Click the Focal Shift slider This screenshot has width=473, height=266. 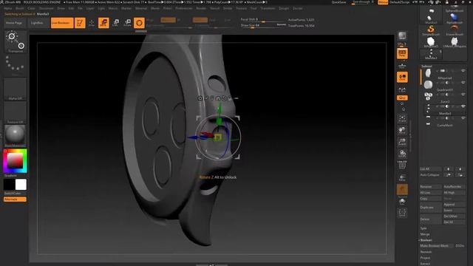click(x=263, y=20)
